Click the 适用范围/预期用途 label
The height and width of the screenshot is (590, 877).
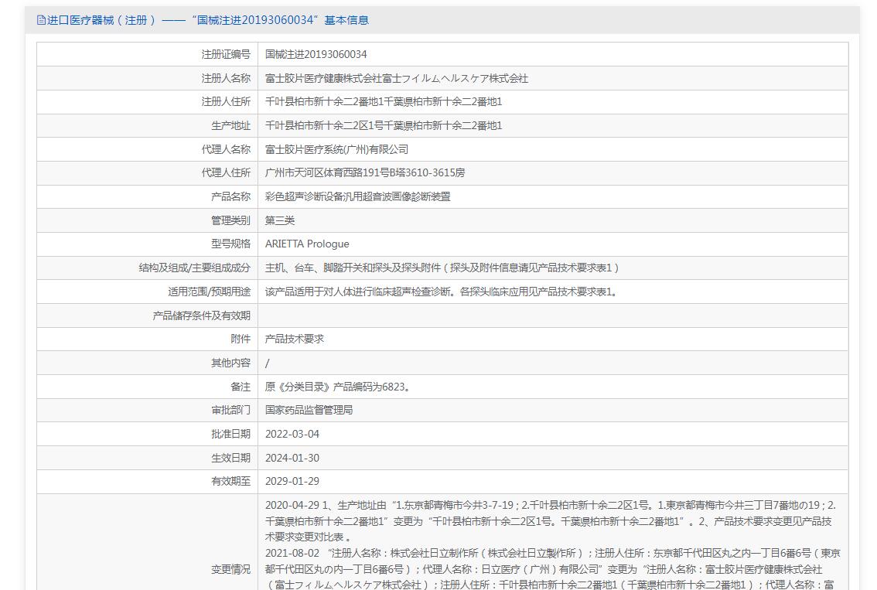pos(209,292)
